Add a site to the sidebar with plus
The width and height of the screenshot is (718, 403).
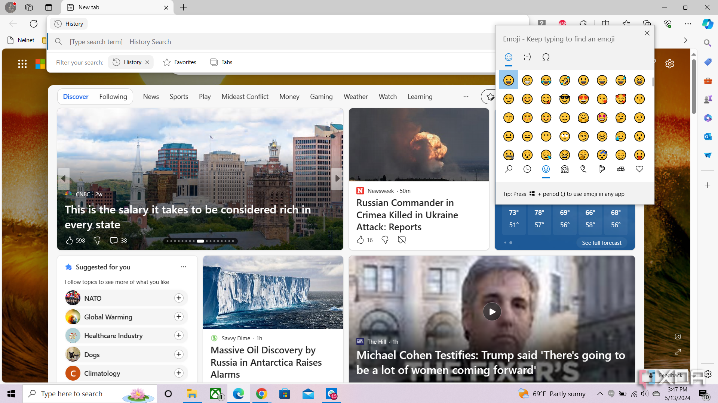point(708,185)
